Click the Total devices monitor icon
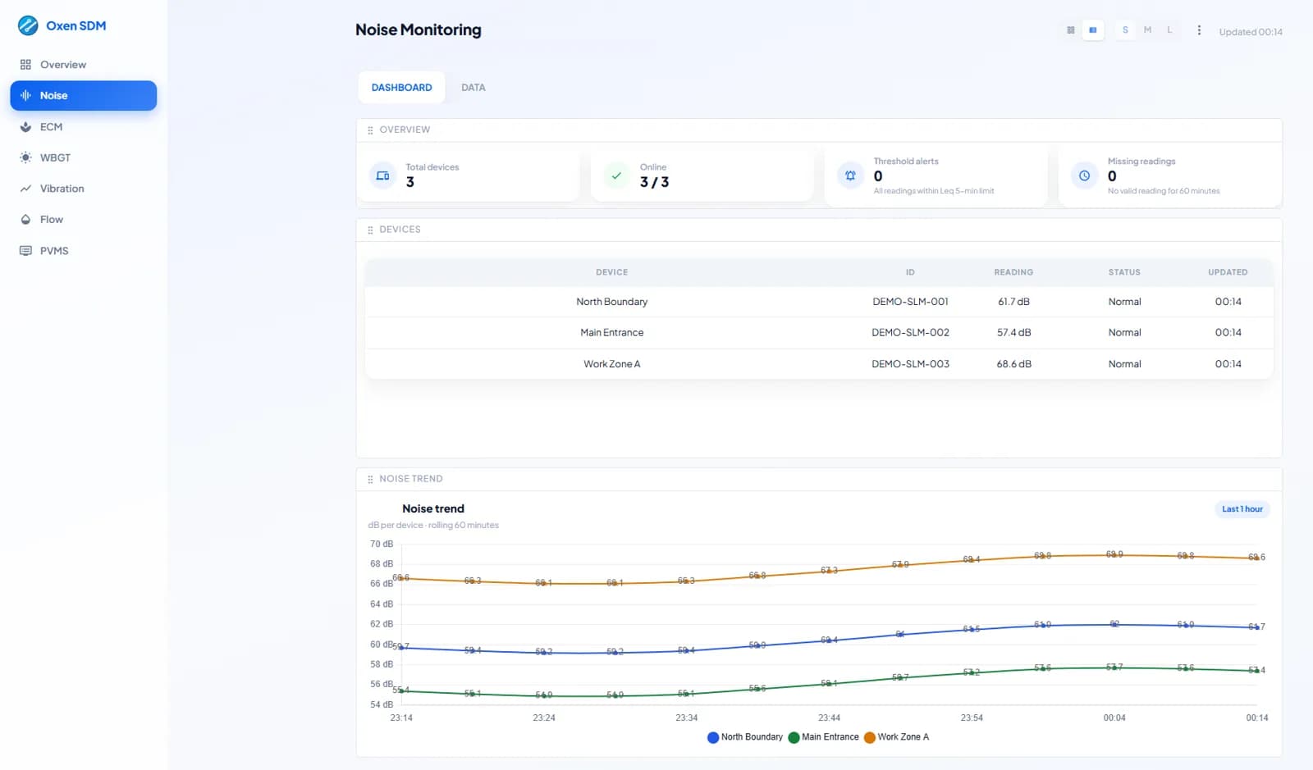Viewport: 1313px width, 770px height. [382, 175]
